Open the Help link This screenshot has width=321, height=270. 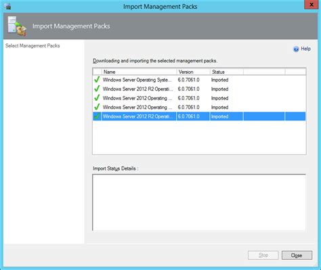pos(305,49)
